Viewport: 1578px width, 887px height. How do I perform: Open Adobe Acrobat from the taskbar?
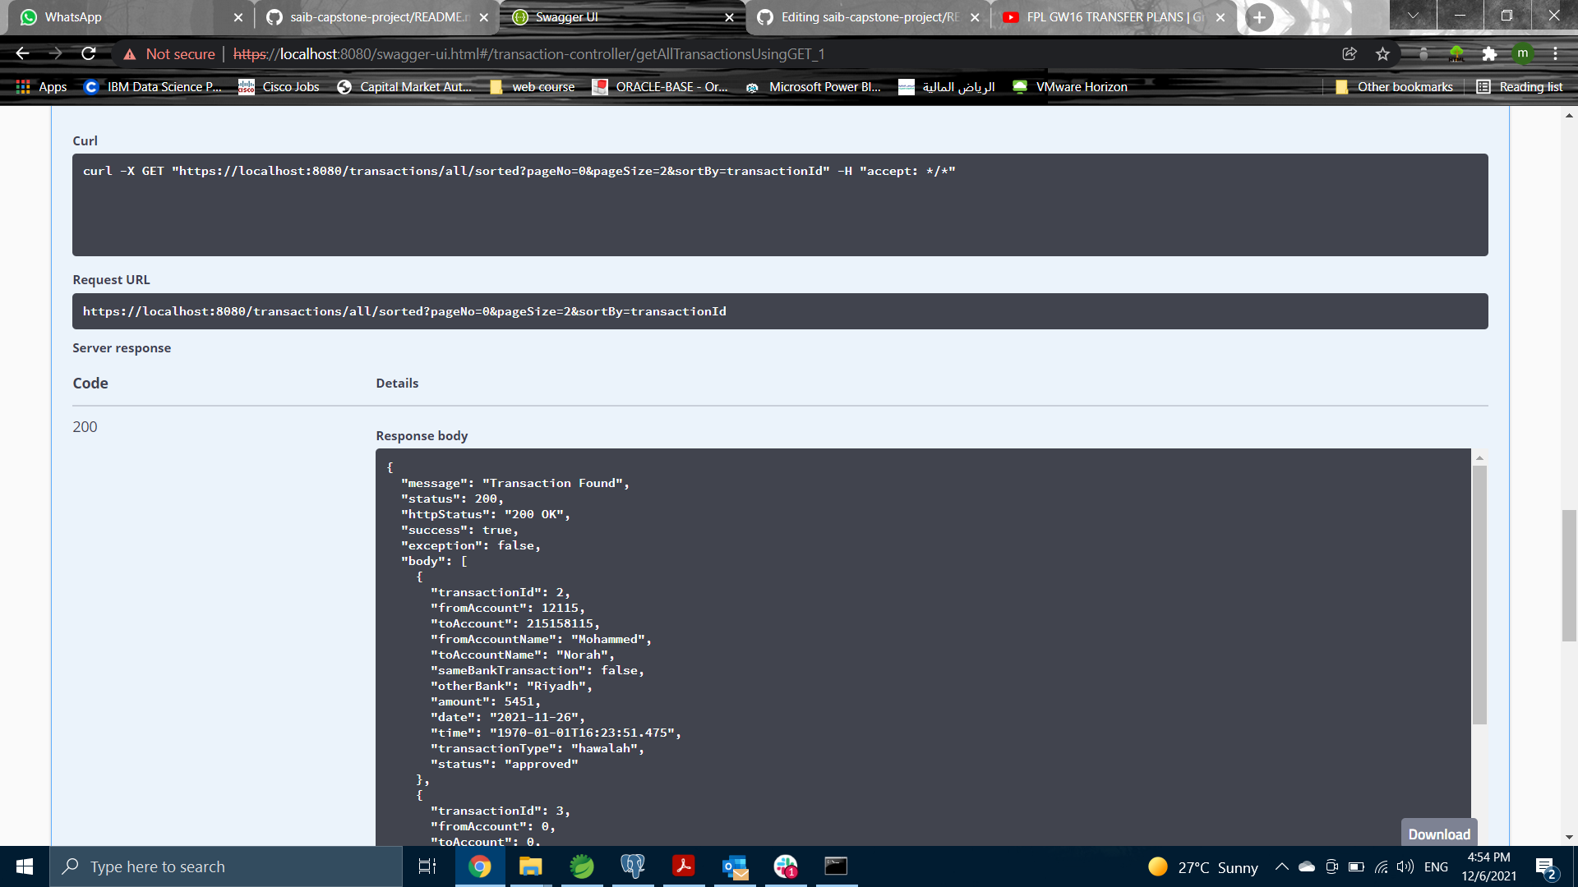click(684, 866)
